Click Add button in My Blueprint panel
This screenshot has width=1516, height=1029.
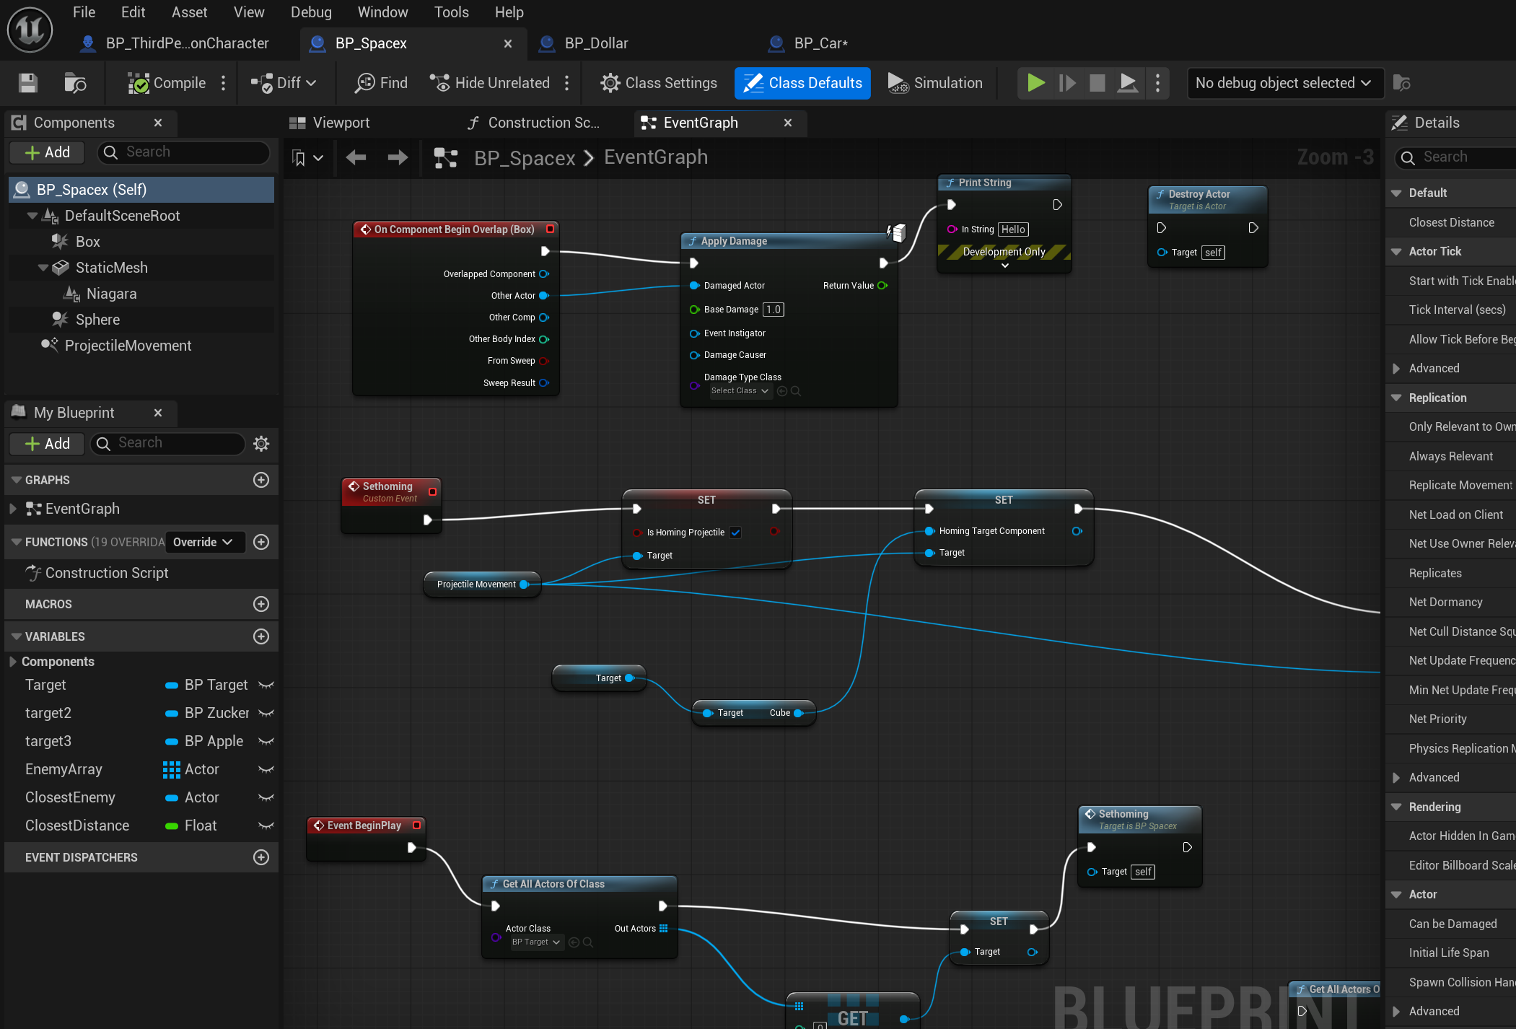pyautogui.click(x=47, y=443)
